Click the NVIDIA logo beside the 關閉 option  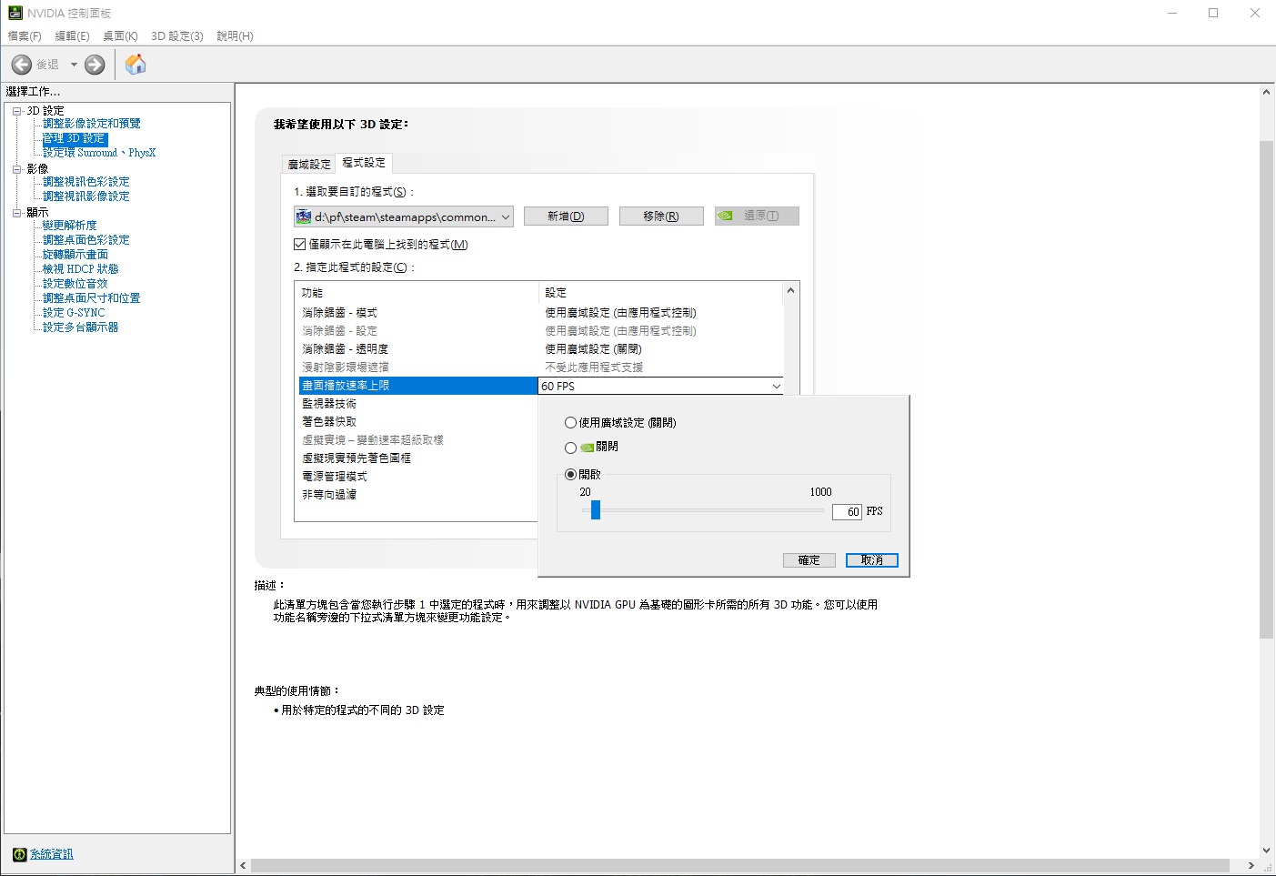pos(588,448)
